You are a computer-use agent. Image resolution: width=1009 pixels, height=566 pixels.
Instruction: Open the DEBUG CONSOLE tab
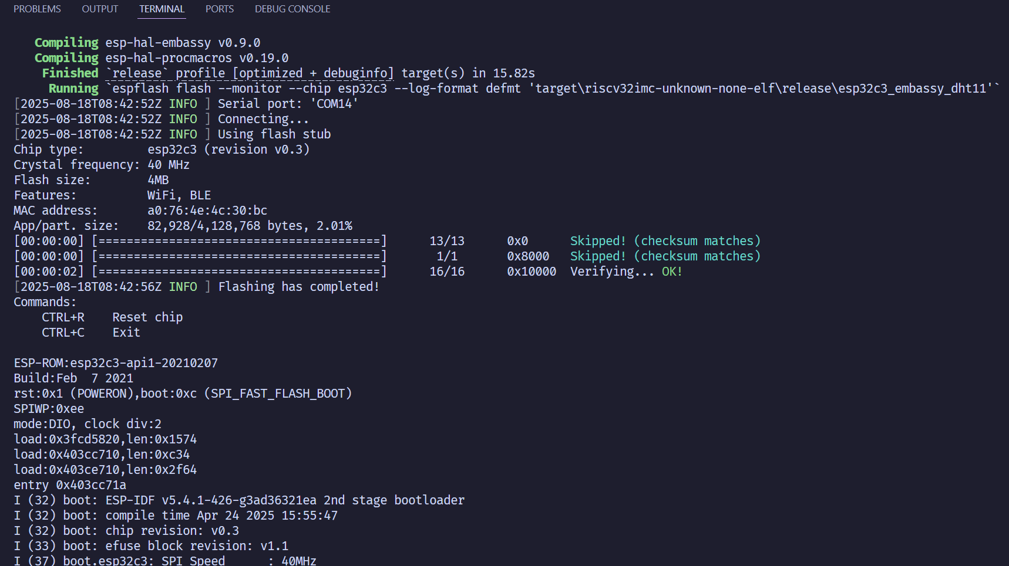tap(292, 9)
